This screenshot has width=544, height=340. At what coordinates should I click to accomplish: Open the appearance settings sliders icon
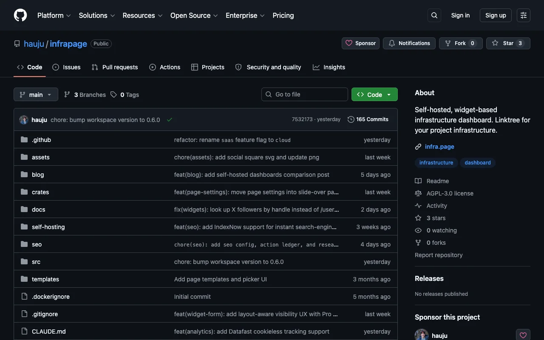[x=524, y=15]
